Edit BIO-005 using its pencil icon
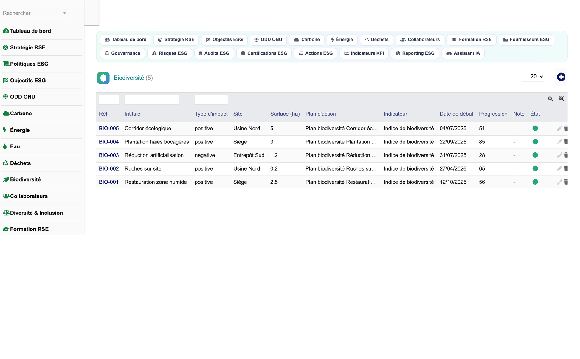580x359 pixels. pyautogui.click(x=559, y=129)
